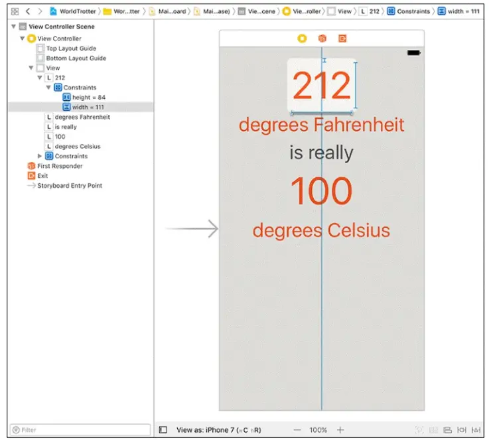The image size is (489, 440).
Task: Expand the view-level Constraints group
Action: coord(40,156)
